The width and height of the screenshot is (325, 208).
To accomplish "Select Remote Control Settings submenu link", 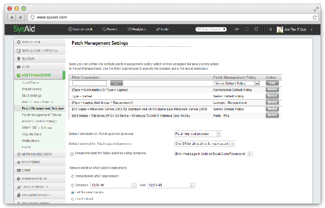I will (x=39, y=121).
